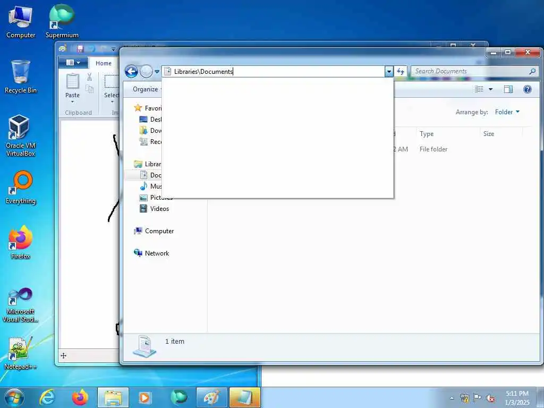Select the Everything desktop shortcut
Screen dimensions: 544x408
click(x=21, y=188)
